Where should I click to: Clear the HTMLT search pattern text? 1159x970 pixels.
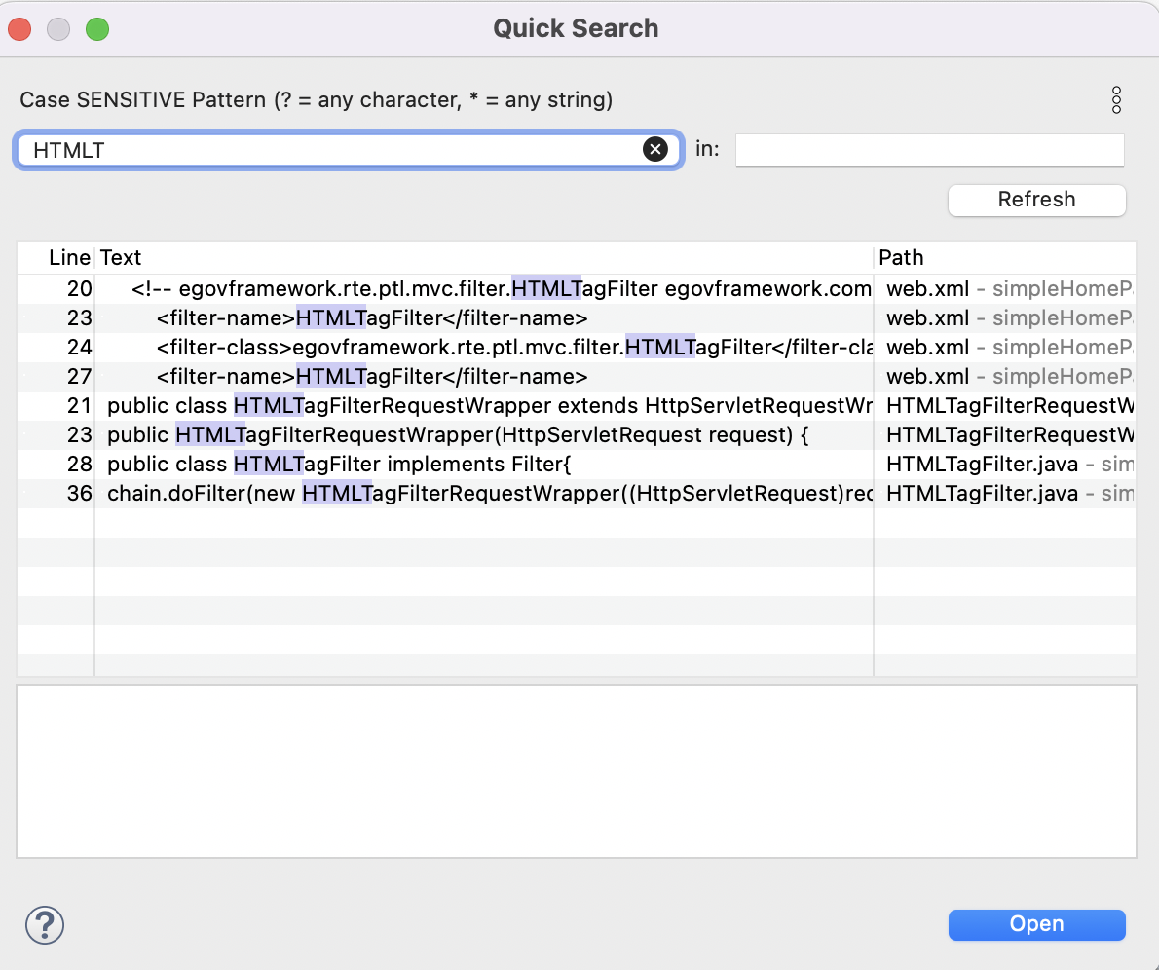654,149
